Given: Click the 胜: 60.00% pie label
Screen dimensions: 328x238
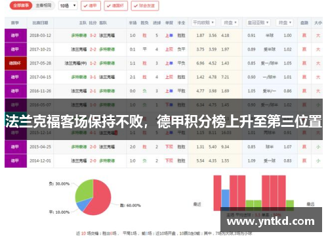Looking at the screenshot, I should [131, 205].
